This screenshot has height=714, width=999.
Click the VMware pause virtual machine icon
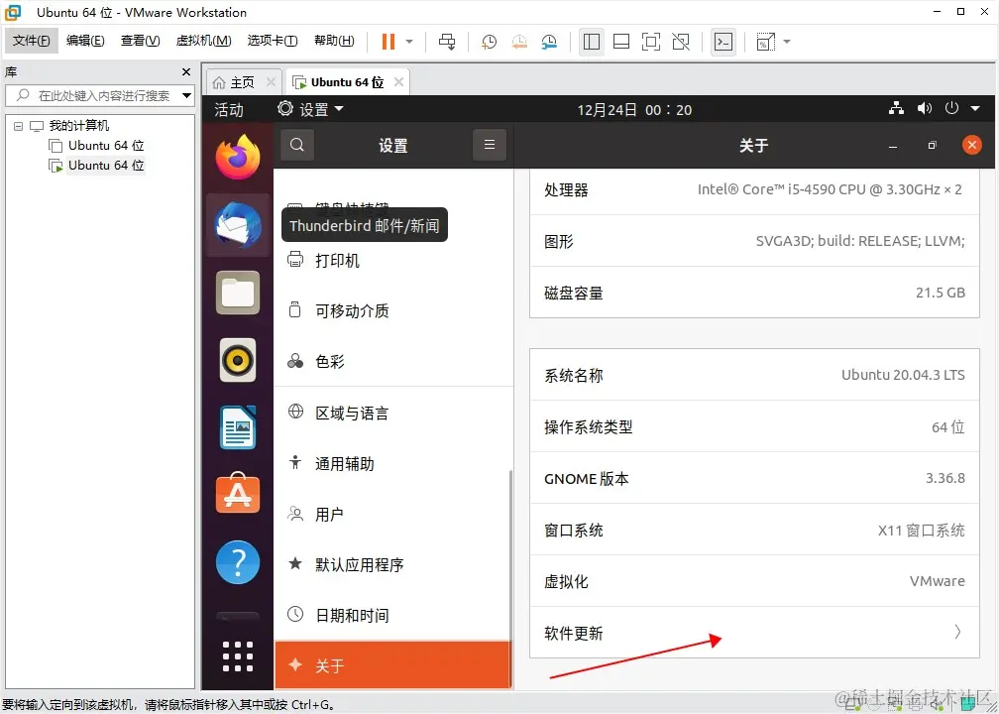[x=388, y=42]
